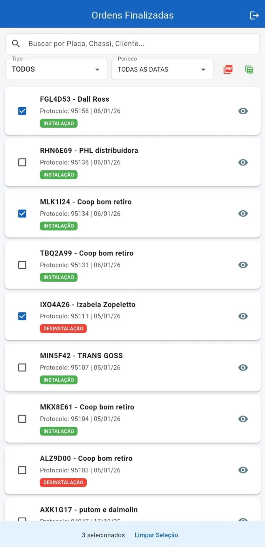View details of FGL4D53 Dall Ross order
This screenshot has width=265, height=547.
[x=243, y=111]
